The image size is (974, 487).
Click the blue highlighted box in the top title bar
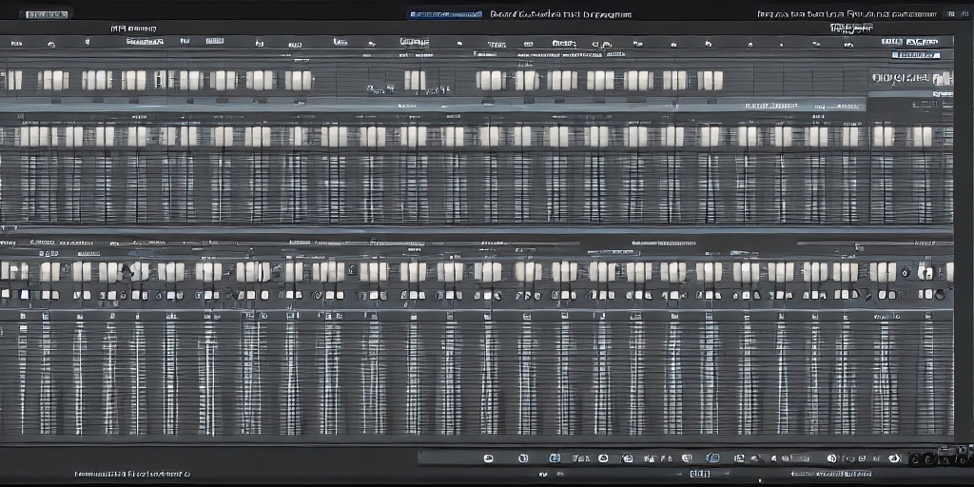point(445,13)
